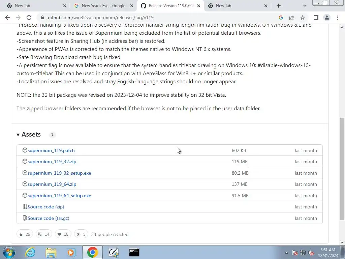345x259 pixels.
Task: Click the page vertical scrollbar thumb
Action: 342,169
